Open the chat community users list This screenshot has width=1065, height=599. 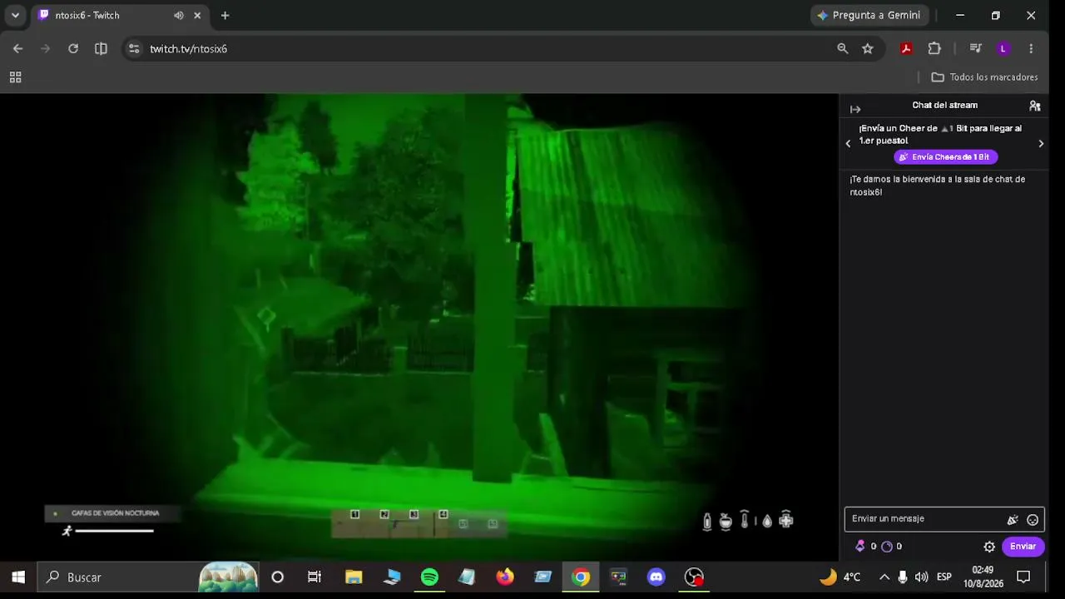[1035, 106]
